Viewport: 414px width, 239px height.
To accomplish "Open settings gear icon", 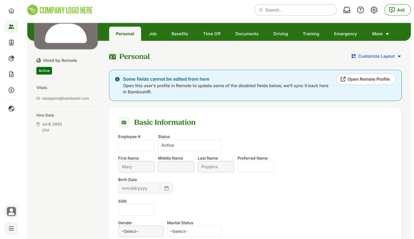I will tap(374, 10).
